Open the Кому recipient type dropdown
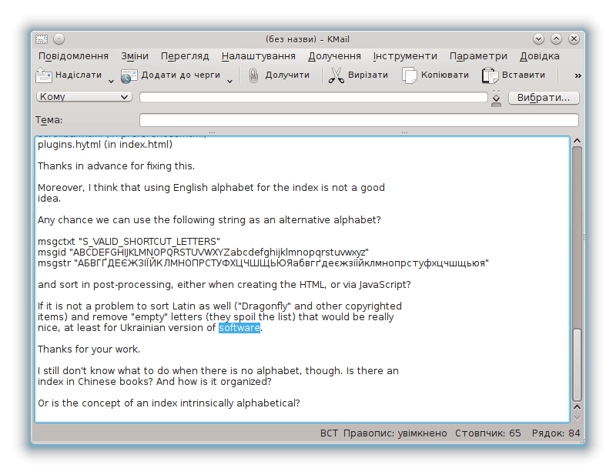Screen dimensions: 616x475 84,97
